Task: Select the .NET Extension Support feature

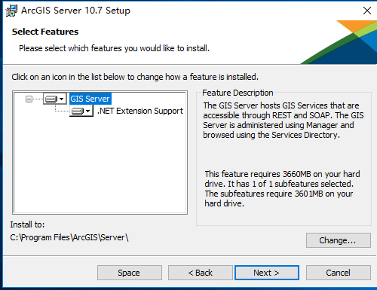Action: click(x=140, y=111)
